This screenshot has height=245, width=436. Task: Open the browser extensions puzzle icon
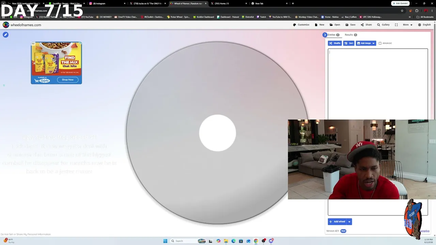417,11
